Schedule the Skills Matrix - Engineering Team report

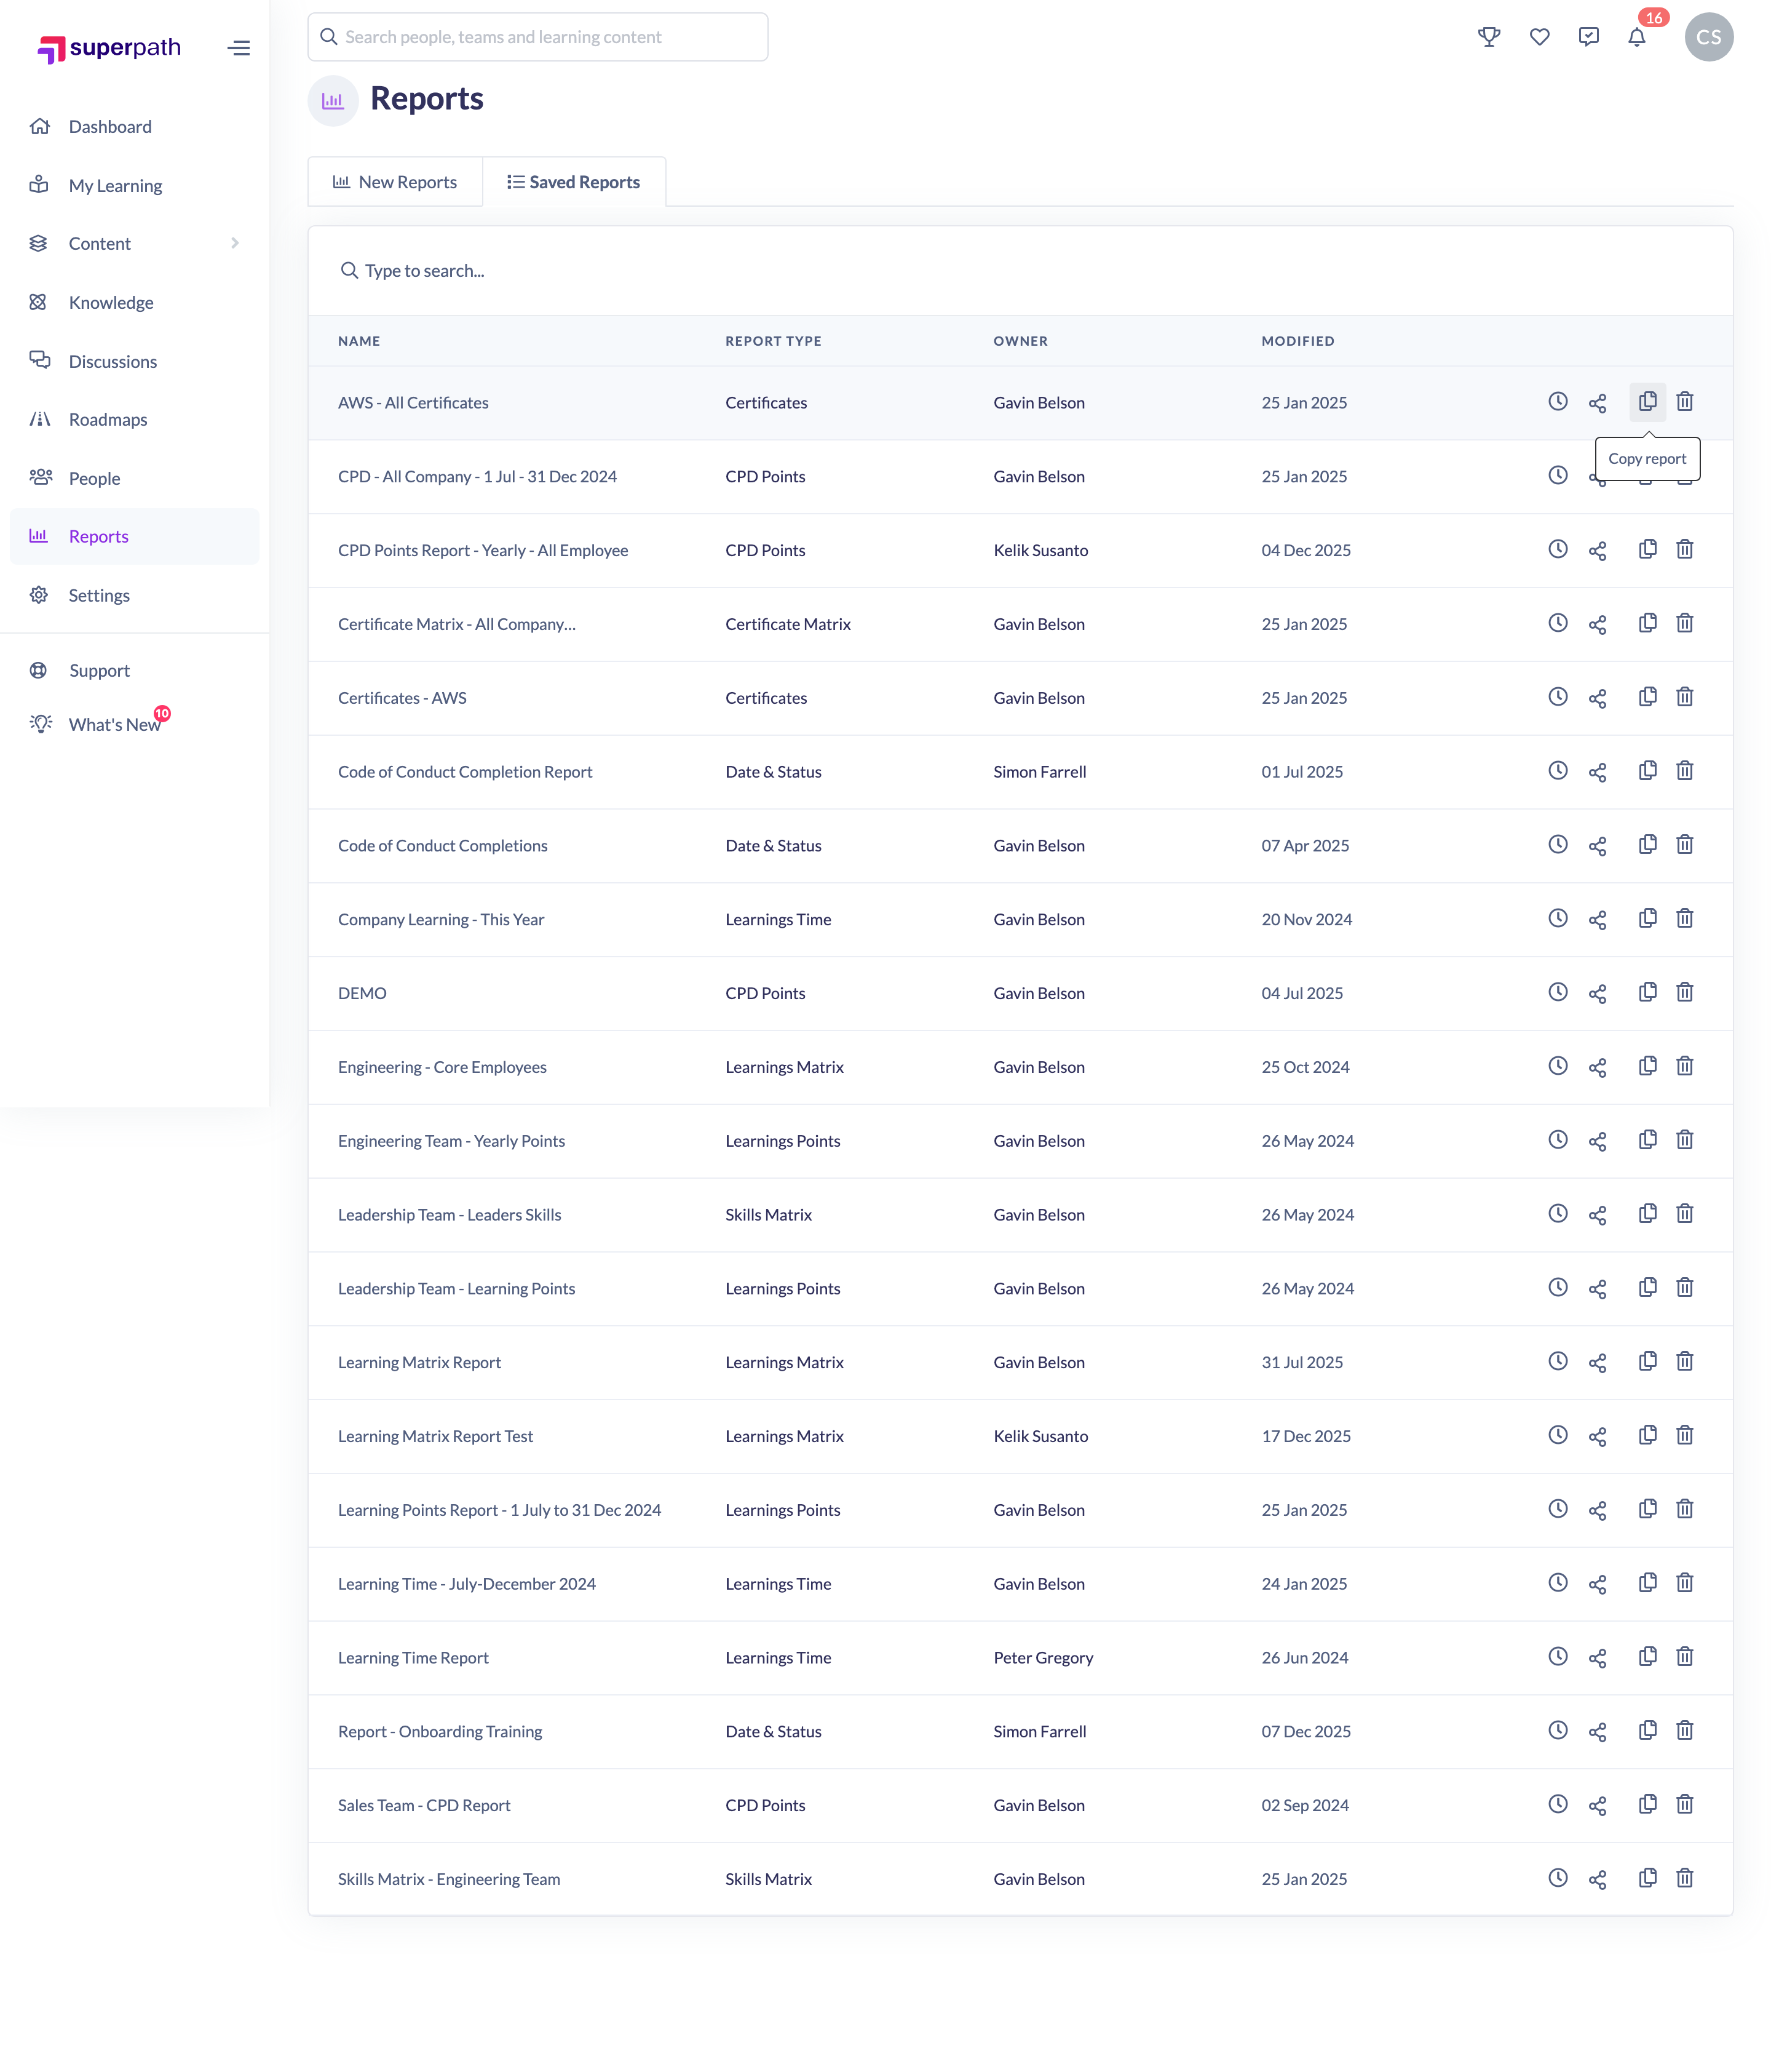point(1557,1877)
